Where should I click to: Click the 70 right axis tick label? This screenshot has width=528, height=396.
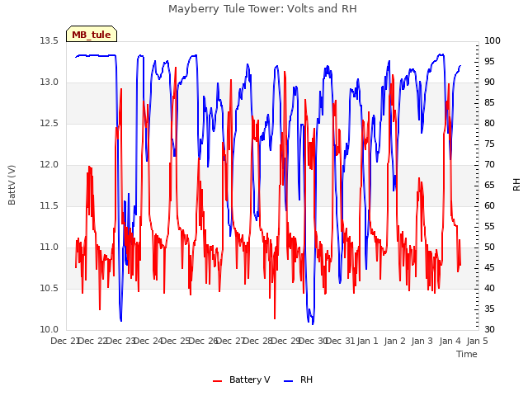coord(489,165)
